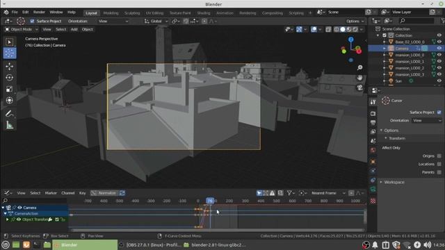Hide Base_02_LOD0_0 in outliner
445x250 pixels.
(x=439, y=42)
